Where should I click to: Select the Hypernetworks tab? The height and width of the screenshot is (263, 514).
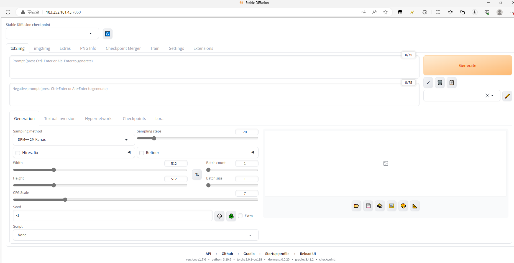tap(99, 119)
